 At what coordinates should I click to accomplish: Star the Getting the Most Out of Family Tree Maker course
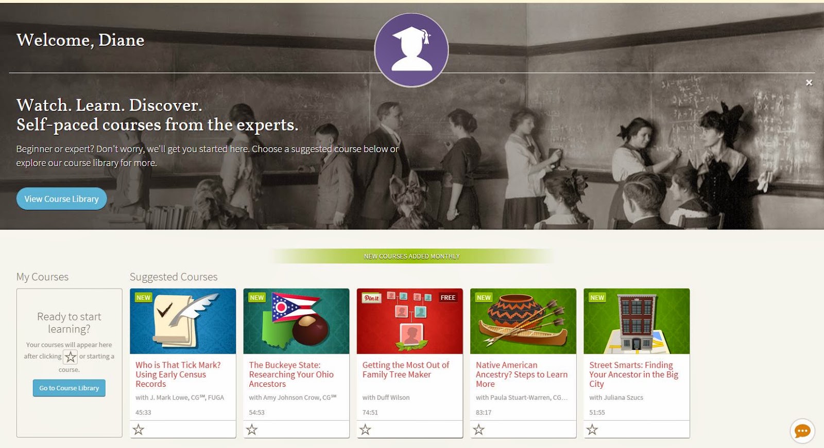[365, 429]
